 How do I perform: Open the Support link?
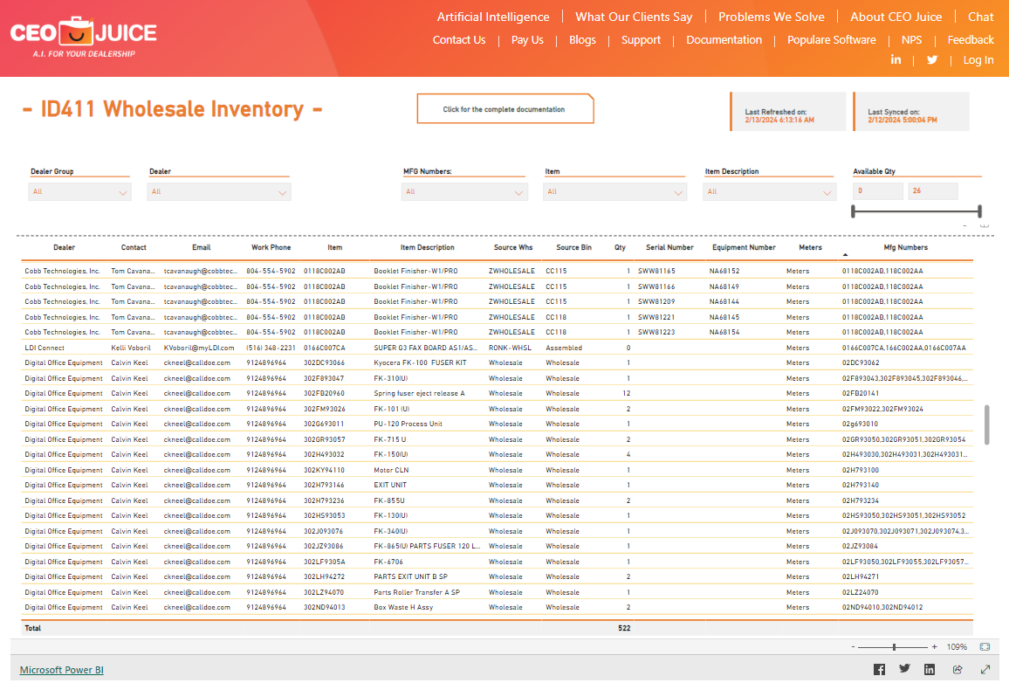641,40
